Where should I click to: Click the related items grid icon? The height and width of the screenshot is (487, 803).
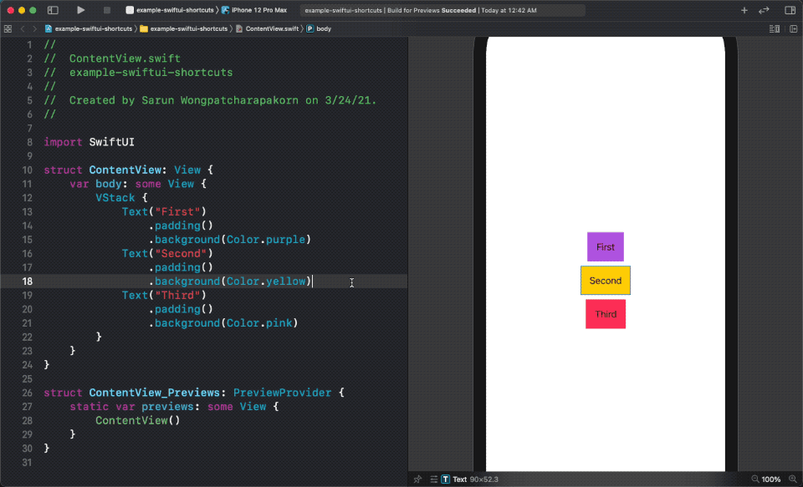coord(7,28)
